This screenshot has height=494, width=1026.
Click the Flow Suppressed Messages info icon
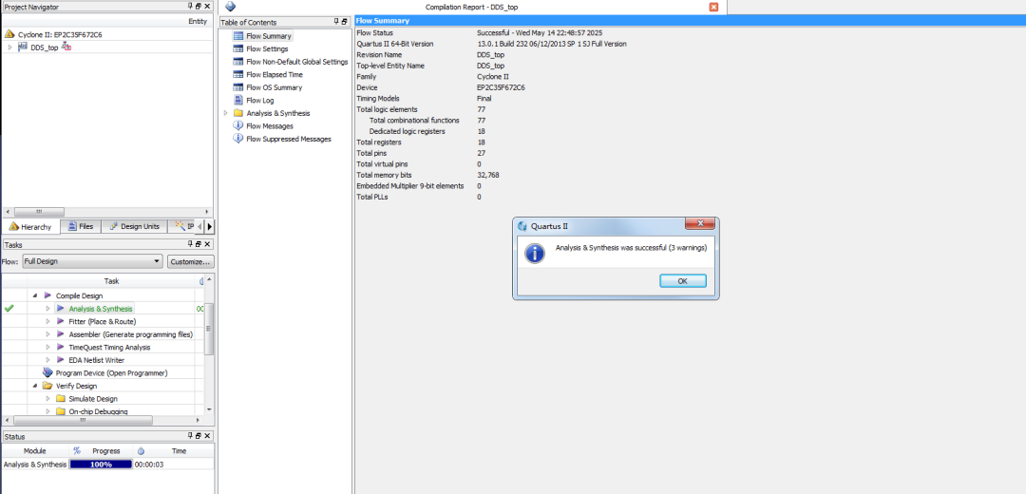pyautogui.click(x=238, y=139)
